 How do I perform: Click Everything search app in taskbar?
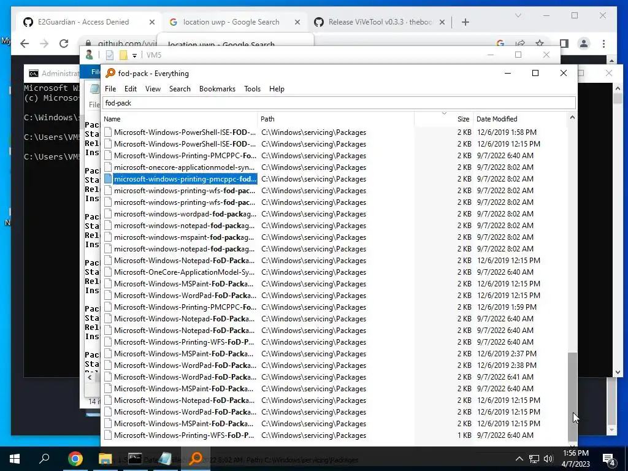tap(196, 459)
